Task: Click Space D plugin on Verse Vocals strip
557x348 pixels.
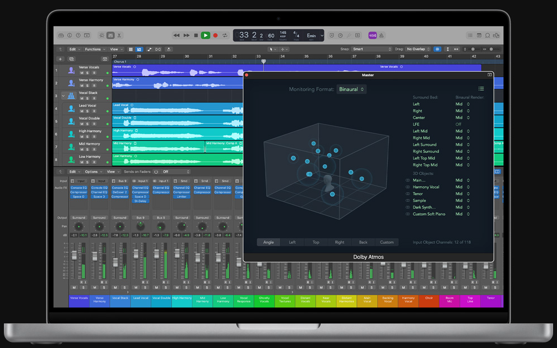Action: point(78,197)
